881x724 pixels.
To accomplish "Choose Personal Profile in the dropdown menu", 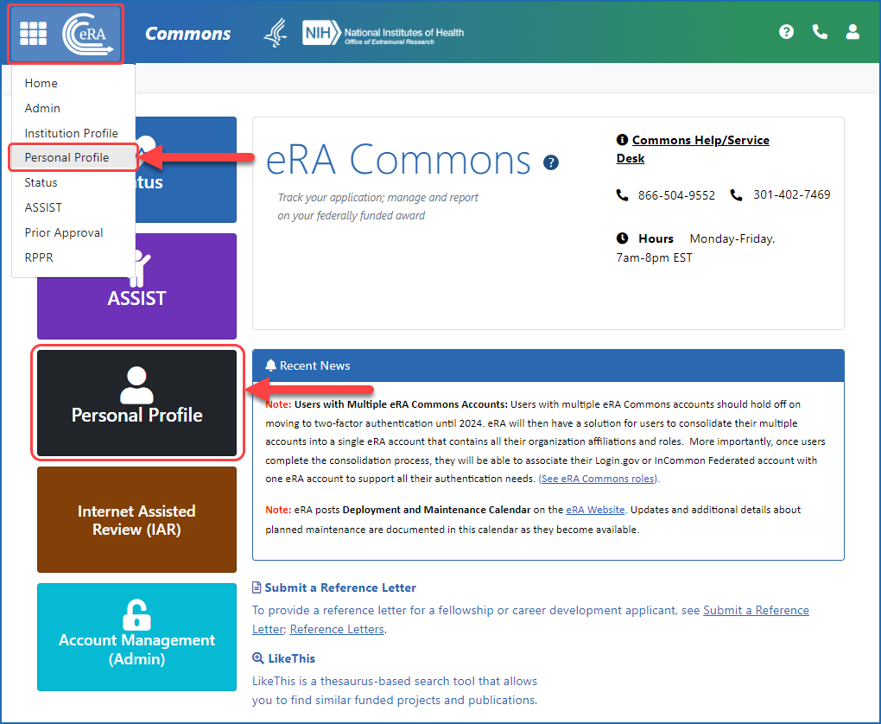I will [67, 157].
